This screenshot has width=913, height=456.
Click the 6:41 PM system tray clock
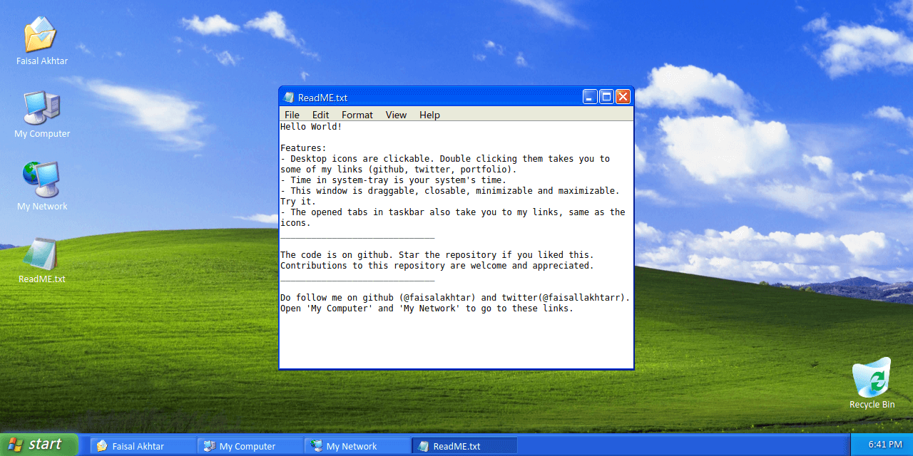click(885, 445)
